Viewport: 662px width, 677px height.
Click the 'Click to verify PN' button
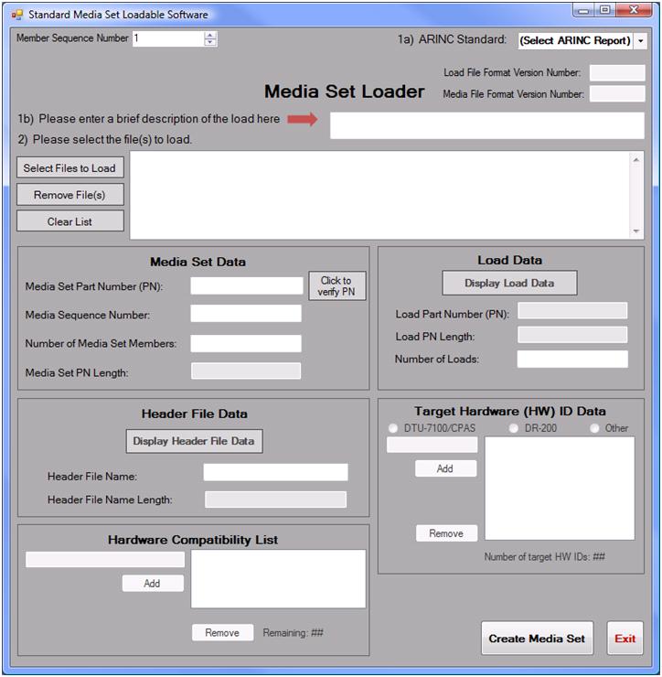click(336, 285)
